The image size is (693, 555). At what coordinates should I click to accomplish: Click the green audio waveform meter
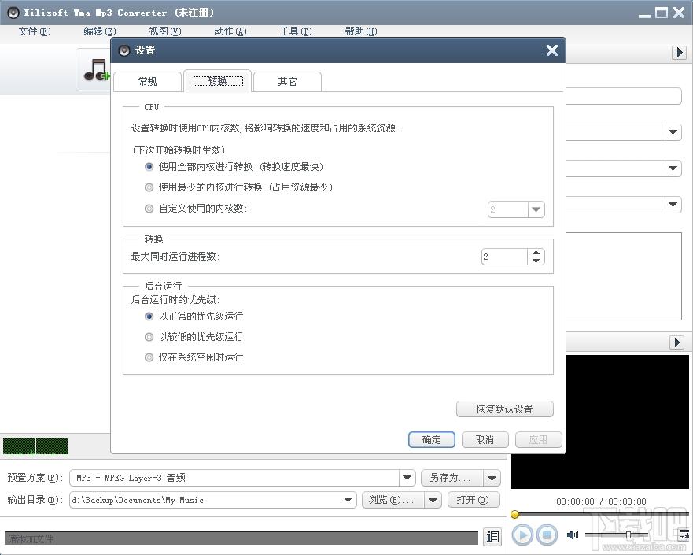pos(35,446)
